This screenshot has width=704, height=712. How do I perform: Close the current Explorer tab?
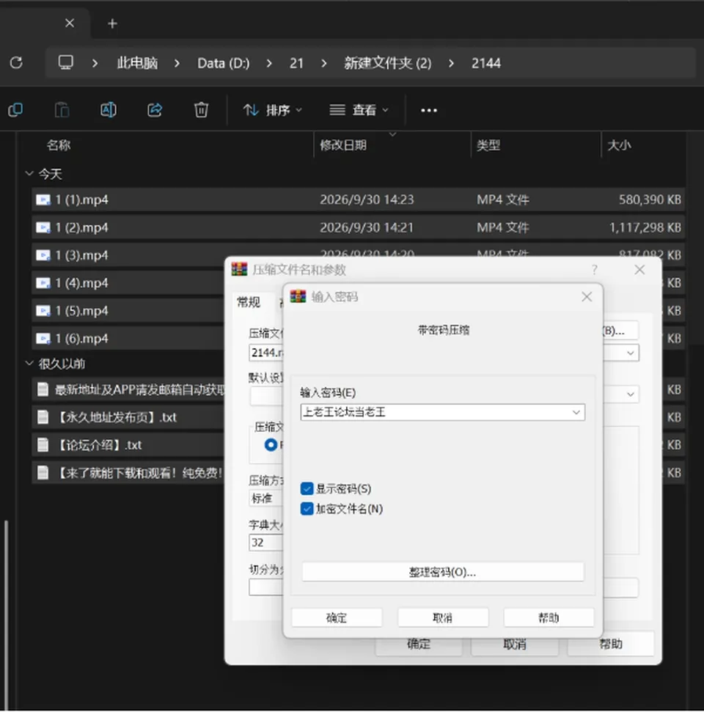70,23
